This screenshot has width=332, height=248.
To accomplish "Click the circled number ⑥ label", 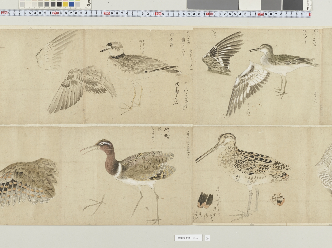I will 207,238.
